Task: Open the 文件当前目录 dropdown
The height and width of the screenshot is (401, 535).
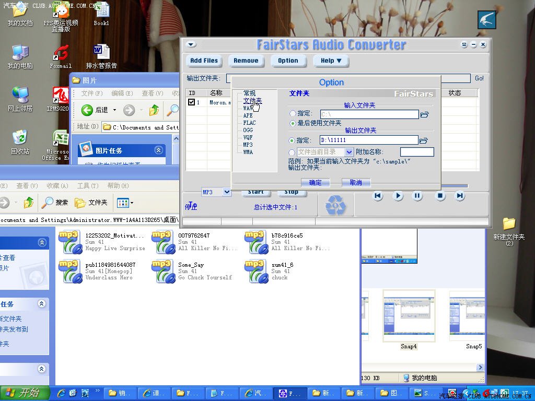Action: click(x=349, y=152)
